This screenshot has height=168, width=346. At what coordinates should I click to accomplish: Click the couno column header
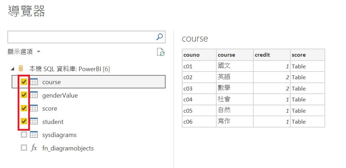(x=199, y=55)
